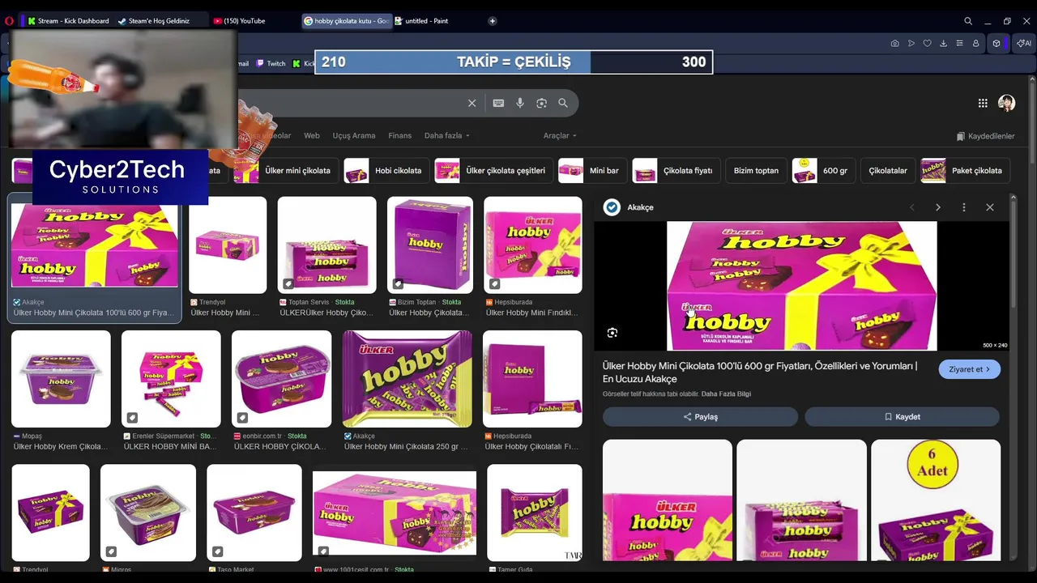Expand the Araçlar dropdown
The height and width of the screenshot is (583, 1037).
[x=560, y=135]
